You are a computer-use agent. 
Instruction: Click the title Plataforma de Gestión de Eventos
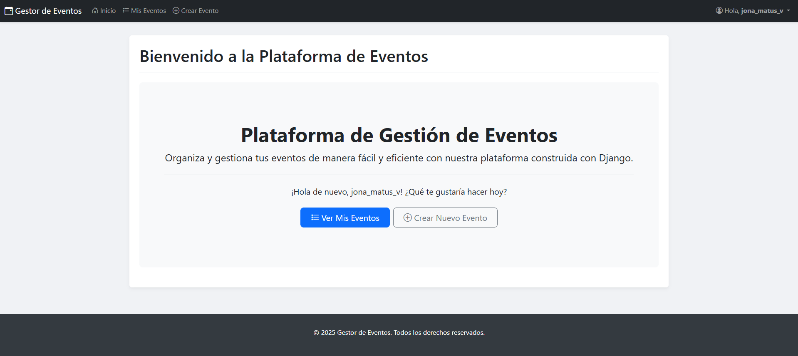[399, 135]
